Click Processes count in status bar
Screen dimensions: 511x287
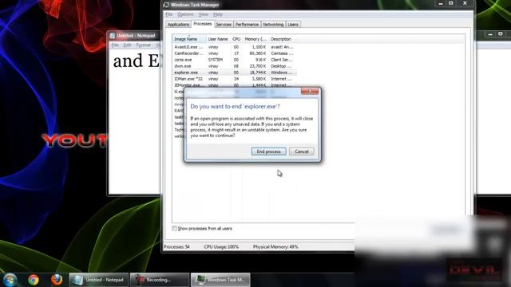pyautogui.click(x=176, y=246)
